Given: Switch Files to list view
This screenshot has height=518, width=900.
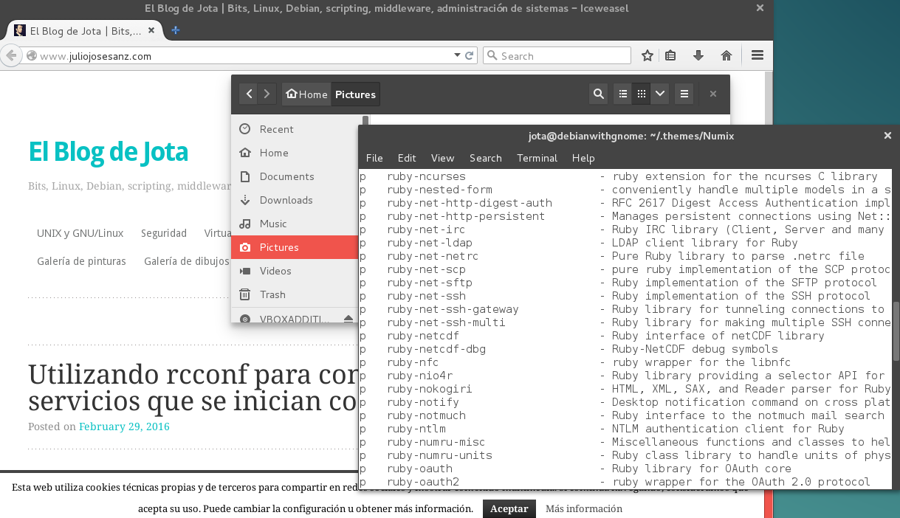Looking at the screenshot, I should [623, 94].
